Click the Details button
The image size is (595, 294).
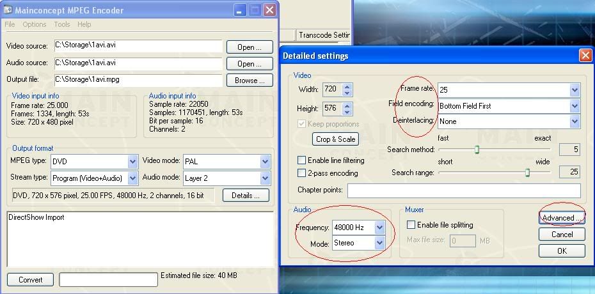[x=246, y=196]
